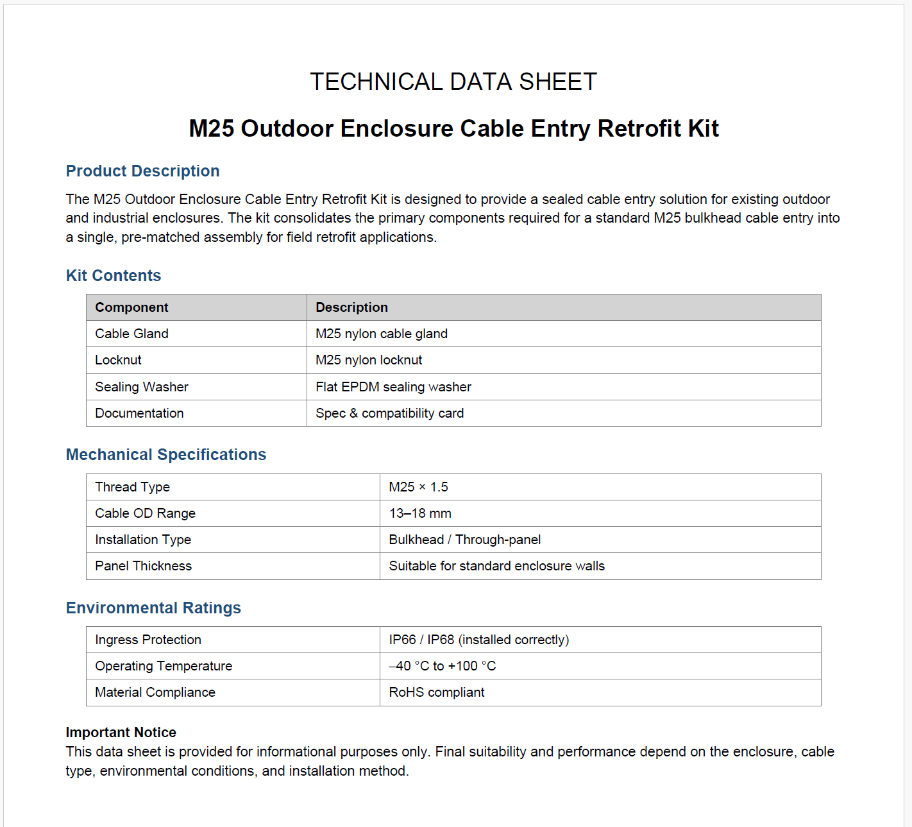The height and width of the screenshot is (827, 912).
Task: Click the 'M25 nylon locknut' cell
Action: (x=369, y=360)
